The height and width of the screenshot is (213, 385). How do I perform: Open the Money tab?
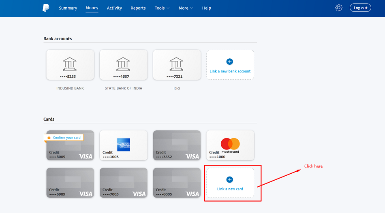92,8
